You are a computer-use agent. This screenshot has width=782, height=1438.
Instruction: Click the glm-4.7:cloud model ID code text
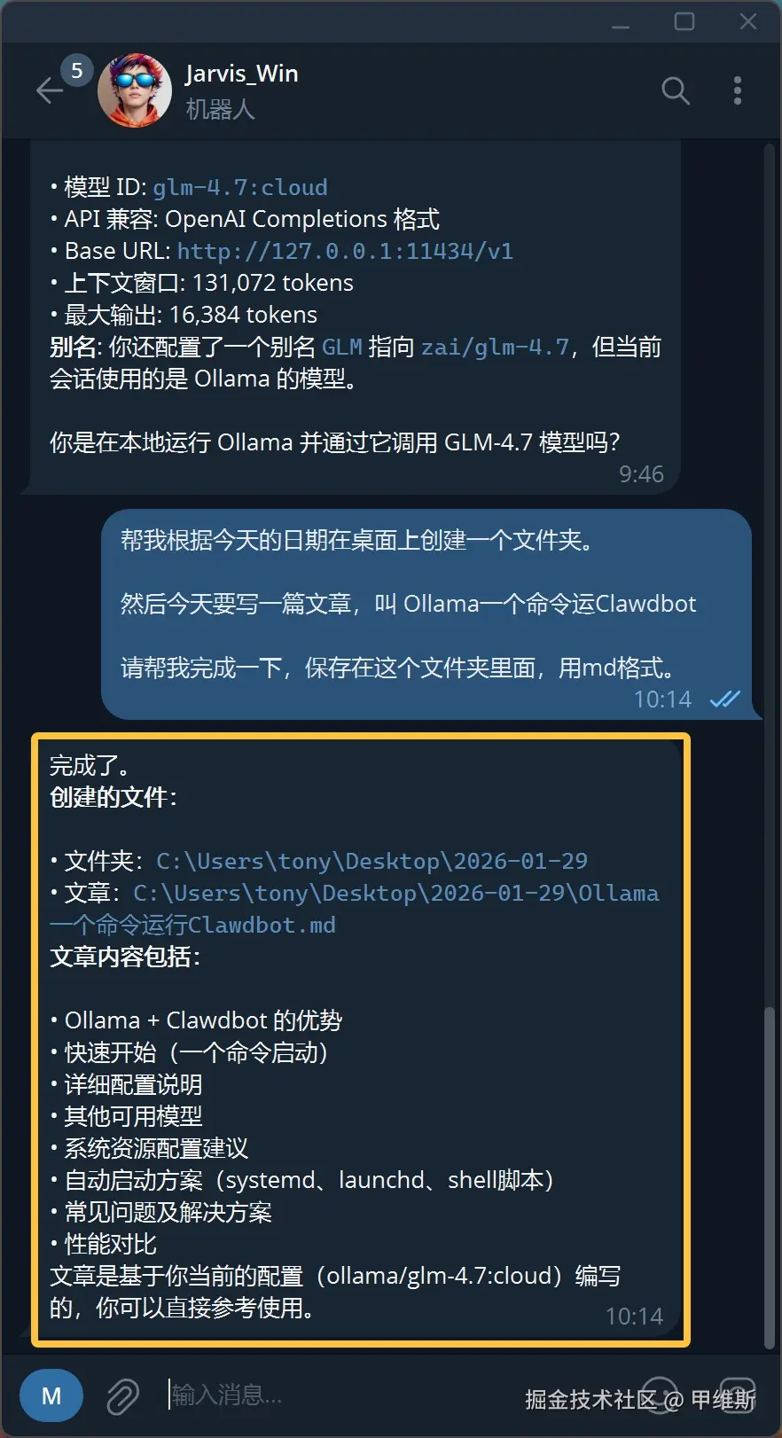(240, 187)
